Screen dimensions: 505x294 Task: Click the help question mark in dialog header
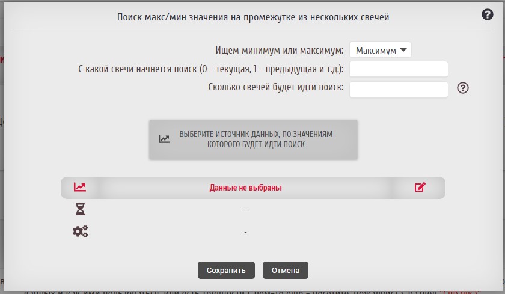(x=488, y=15)
